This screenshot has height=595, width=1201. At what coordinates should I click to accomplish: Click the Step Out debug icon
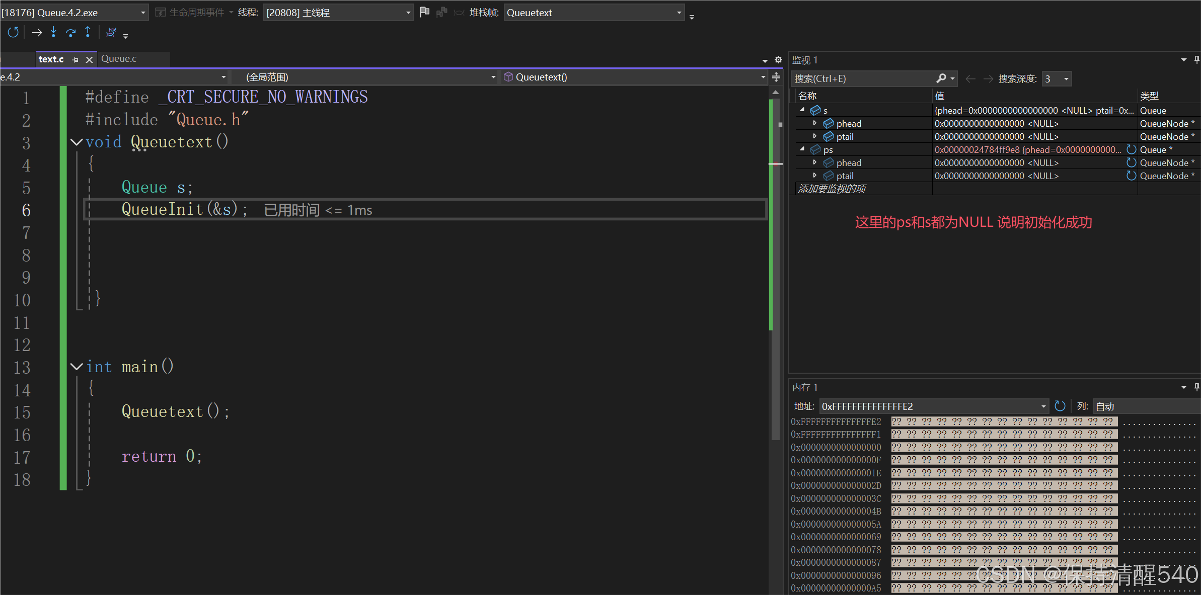tap(88, 33)
